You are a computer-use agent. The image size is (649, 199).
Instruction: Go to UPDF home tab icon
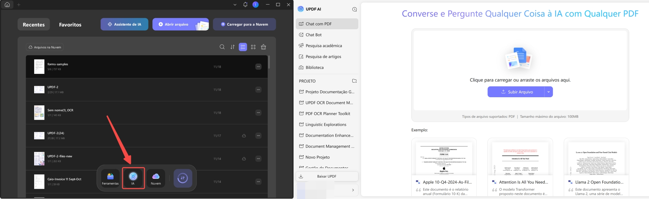tap(7, 5)
